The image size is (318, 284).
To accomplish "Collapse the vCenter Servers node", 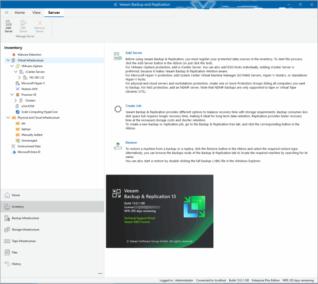I will tap(16, 72).
